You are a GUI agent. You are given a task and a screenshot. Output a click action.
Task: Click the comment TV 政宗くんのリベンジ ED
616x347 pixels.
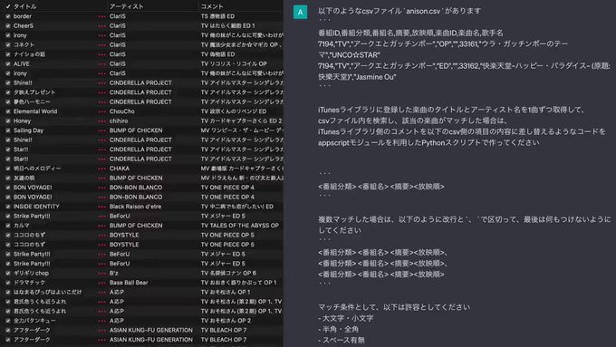click(x=234, y=111)
